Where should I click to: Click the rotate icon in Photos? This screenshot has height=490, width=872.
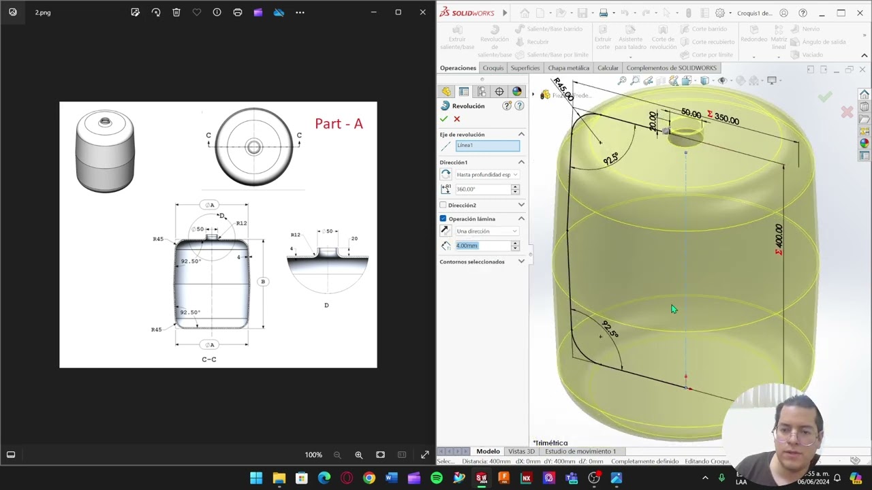point(156,12)
